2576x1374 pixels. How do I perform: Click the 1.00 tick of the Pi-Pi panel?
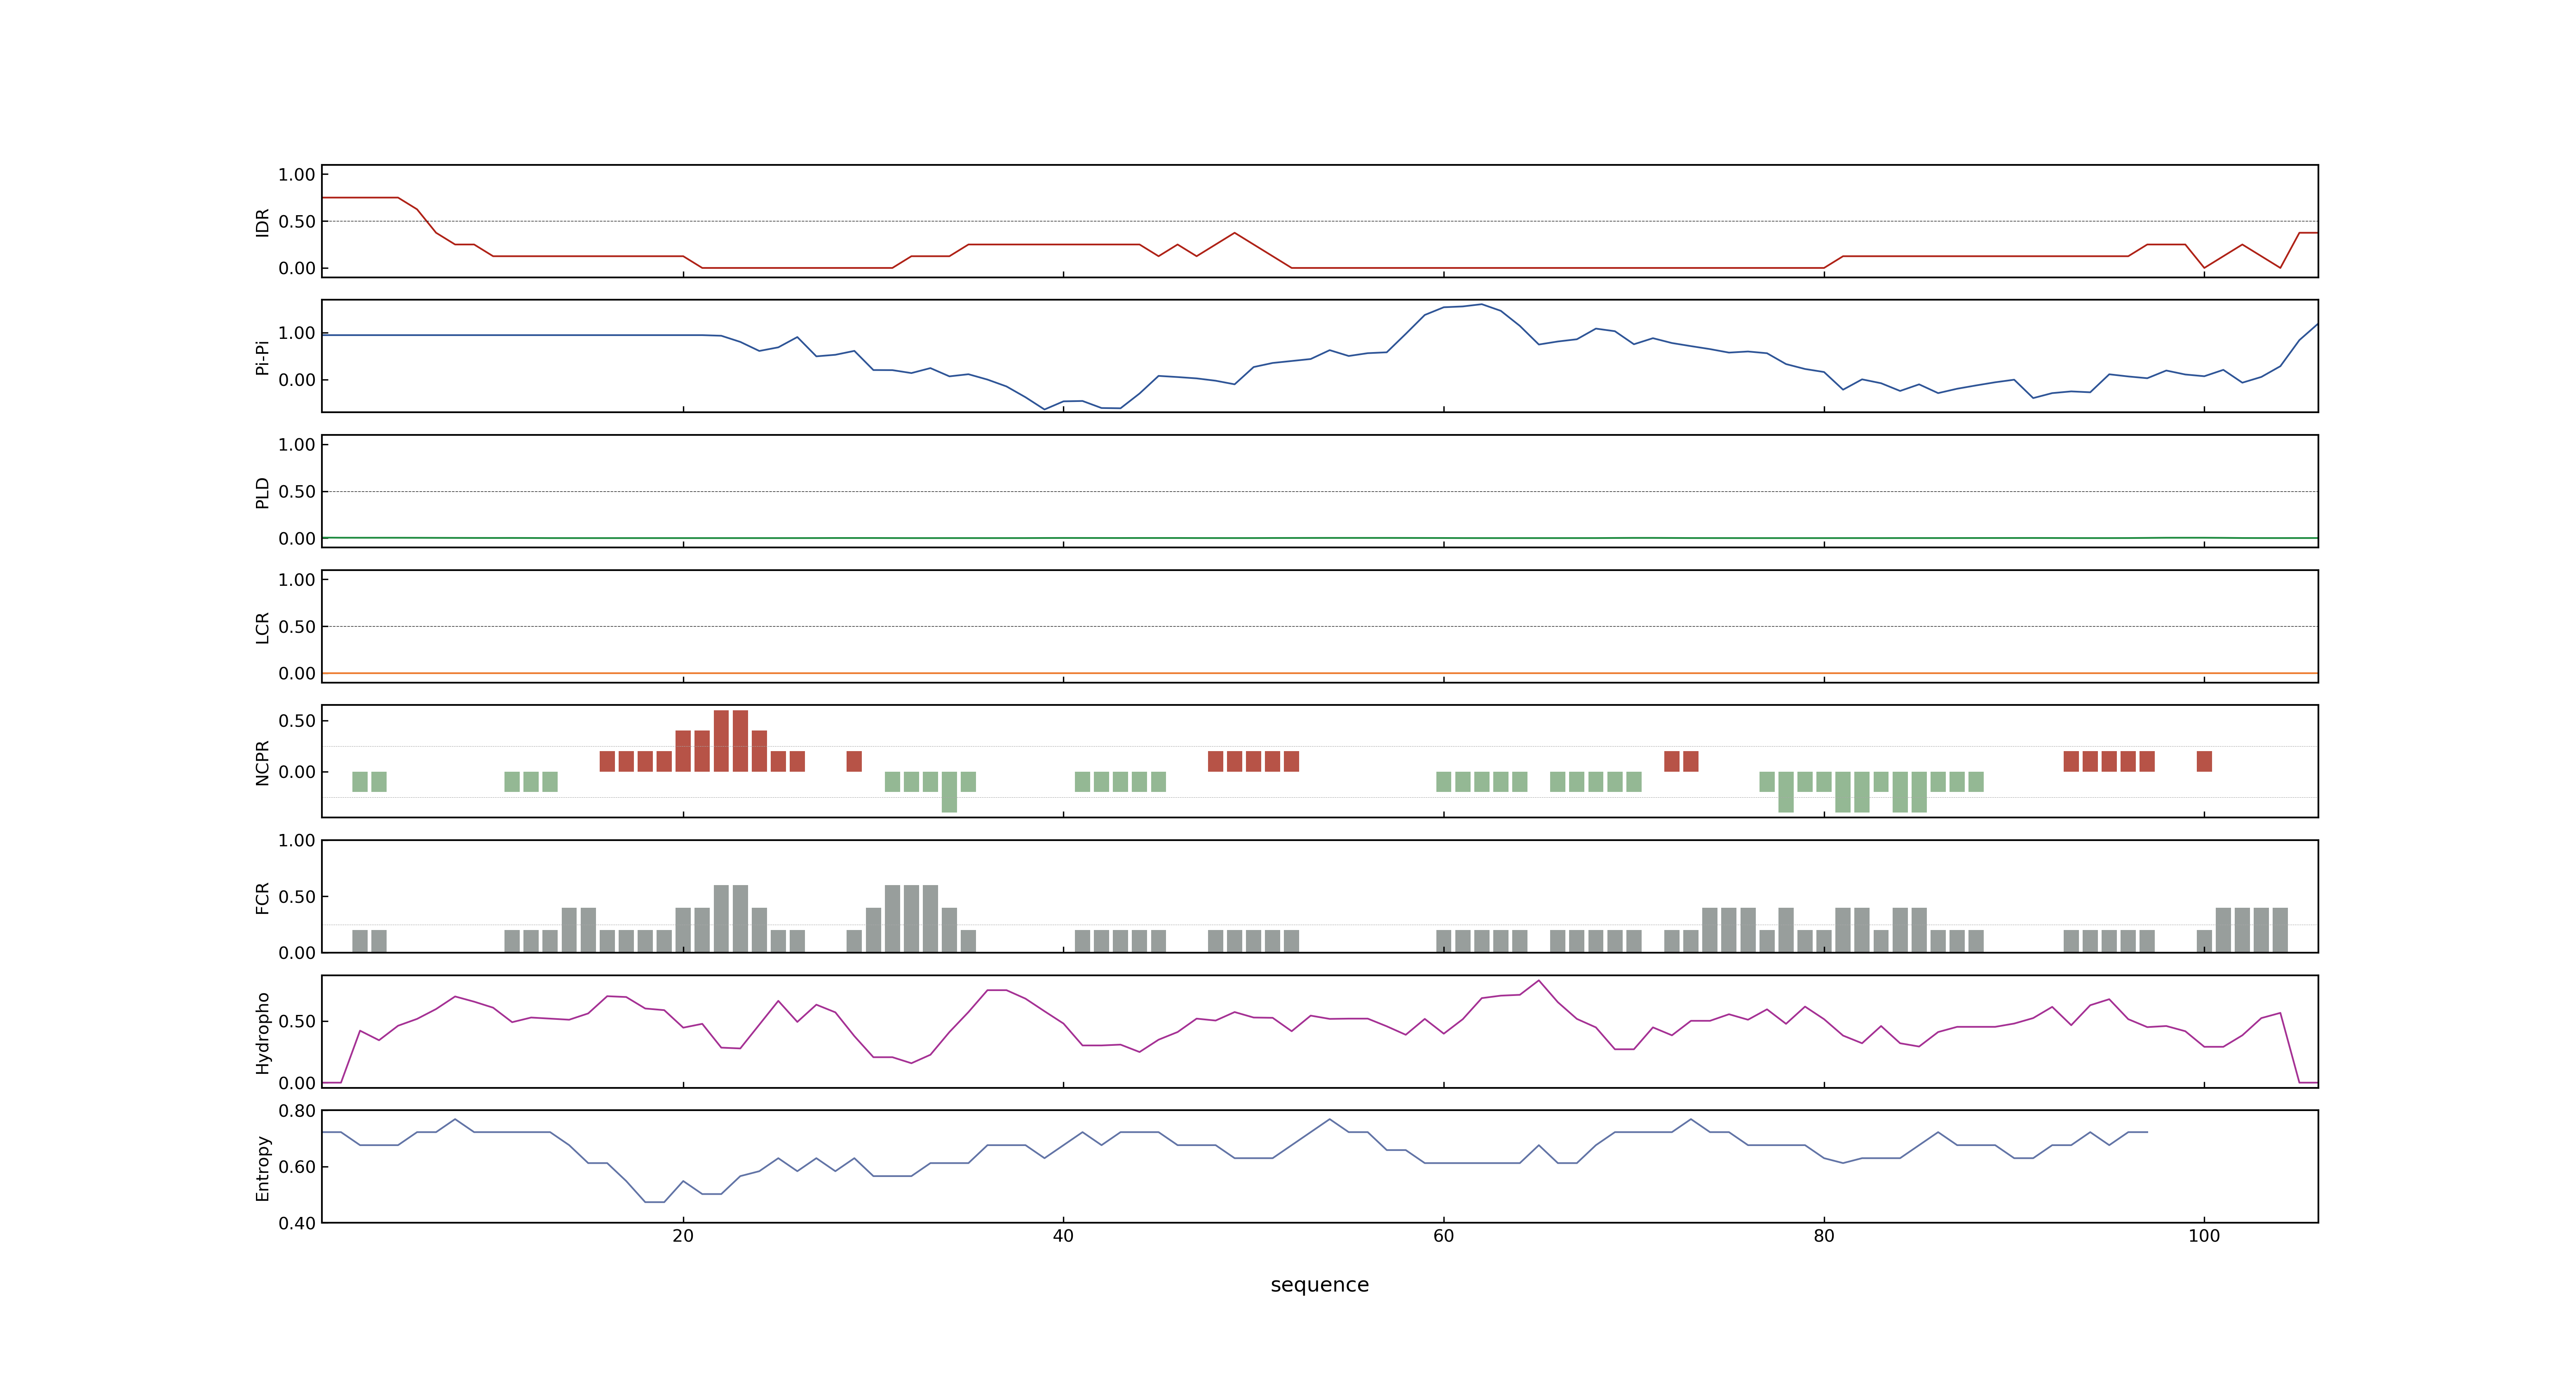click(297, 333)
